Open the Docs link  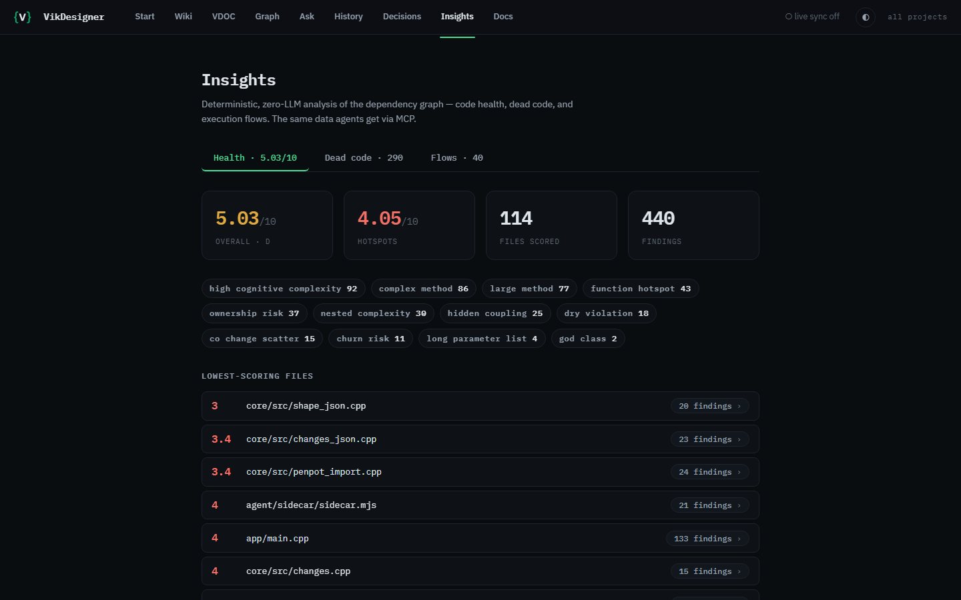[503, 17]
